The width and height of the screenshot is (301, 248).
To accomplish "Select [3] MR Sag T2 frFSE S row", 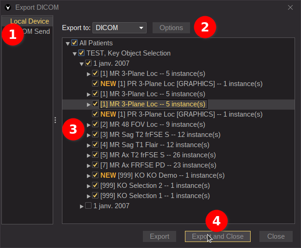I will (160, 135).
